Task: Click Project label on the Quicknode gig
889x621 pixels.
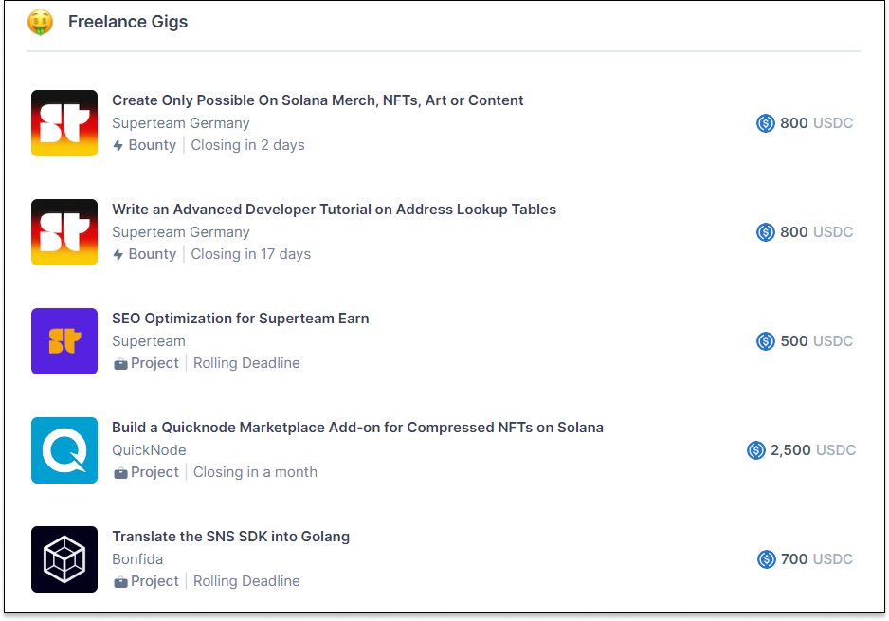Action: 154,472
